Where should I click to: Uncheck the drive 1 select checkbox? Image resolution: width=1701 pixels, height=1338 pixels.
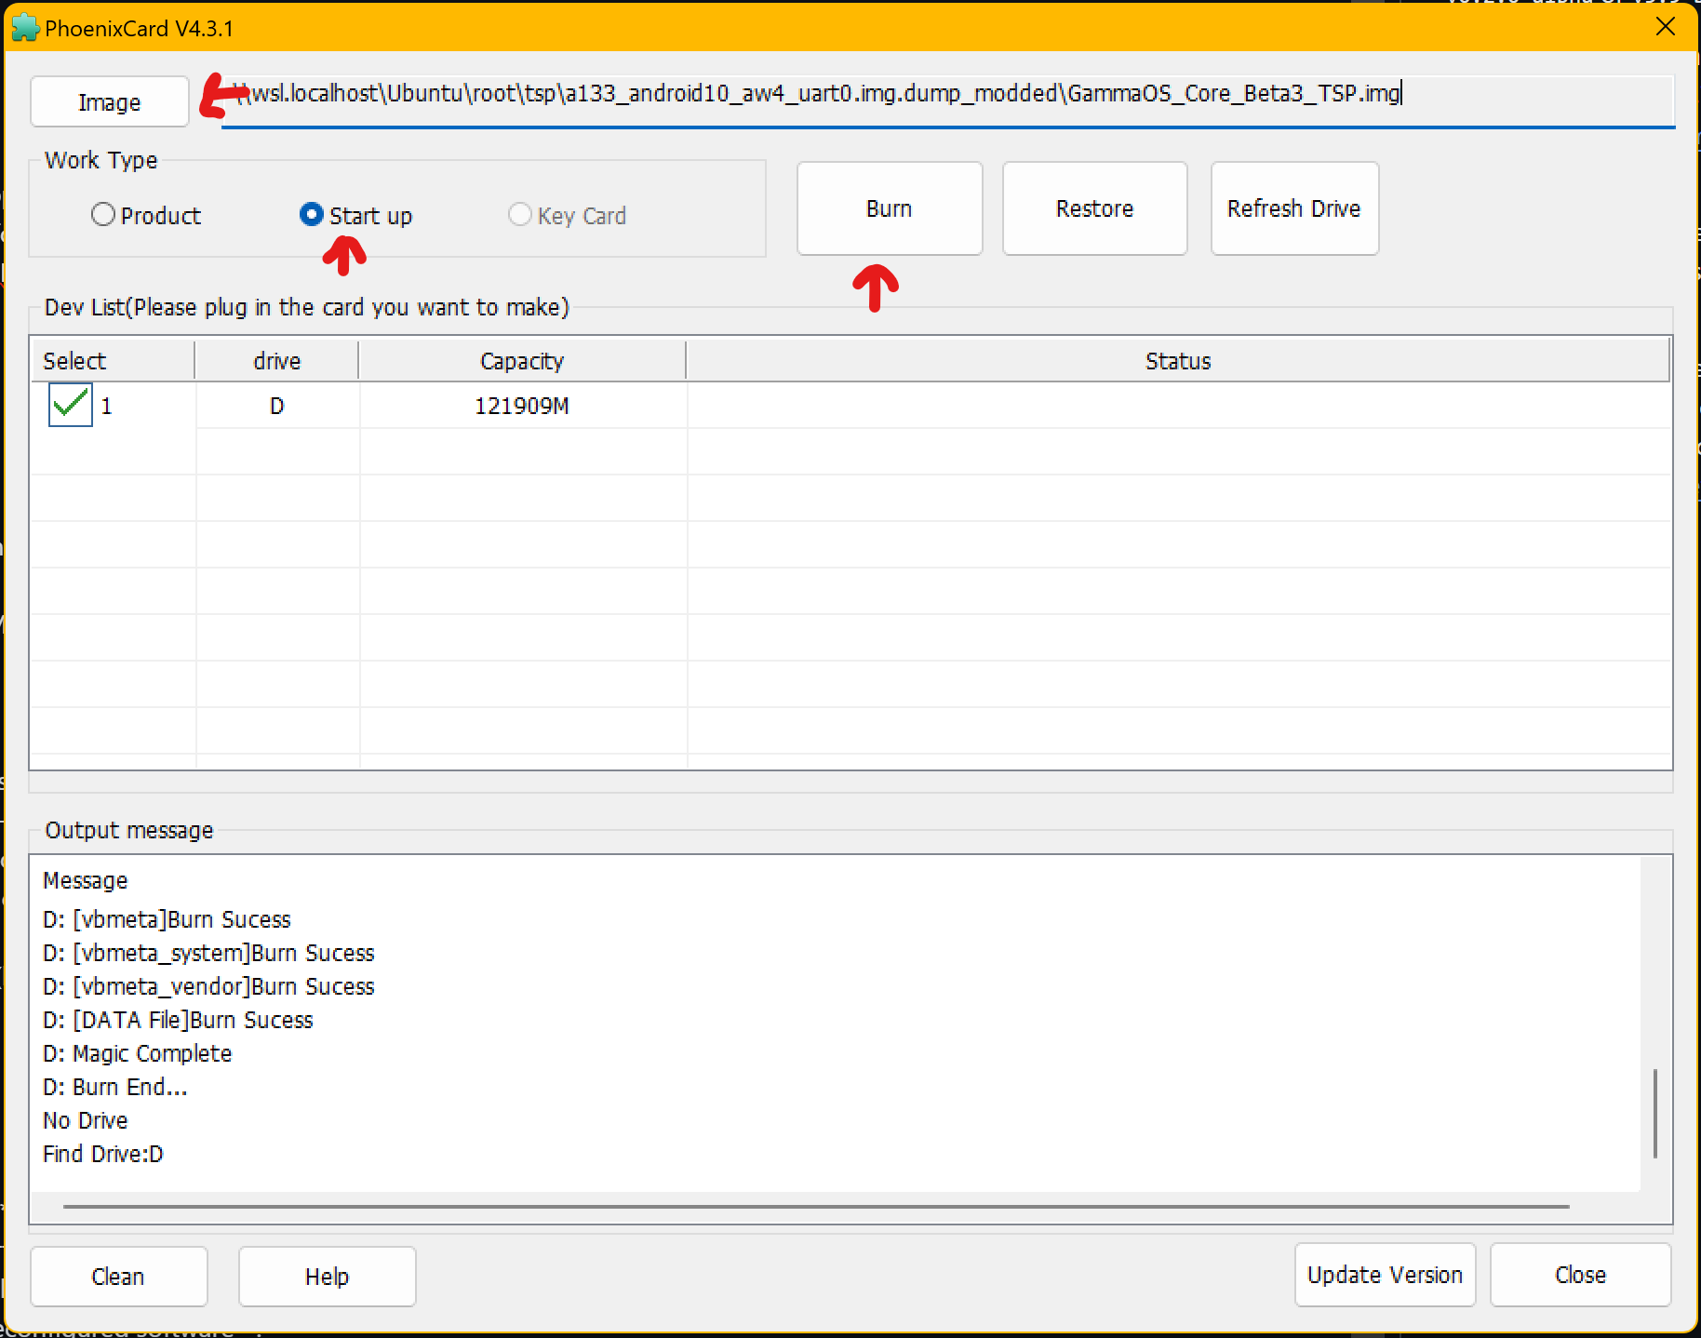click(71, 406)
